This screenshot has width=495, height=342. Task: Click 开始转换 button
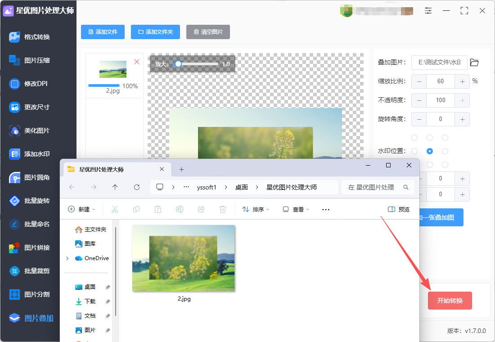(450, 301)
